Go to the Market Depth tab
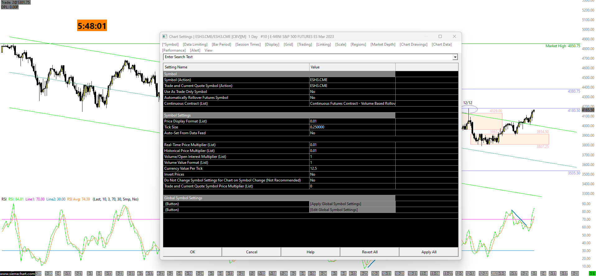This screenshot has height=276, width=596. tap(383, 44)
